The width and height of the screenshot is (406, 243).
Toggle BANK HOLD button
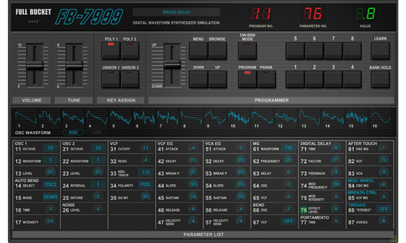click(380, 80)
